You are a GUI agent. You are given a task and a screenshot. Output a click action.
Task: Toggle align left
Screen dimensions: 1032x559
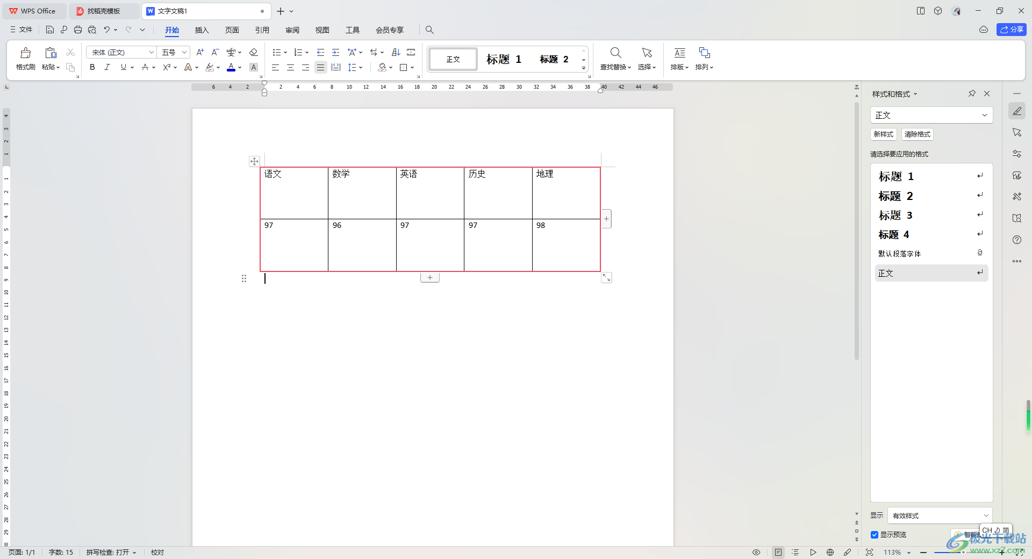coord(275,67)
